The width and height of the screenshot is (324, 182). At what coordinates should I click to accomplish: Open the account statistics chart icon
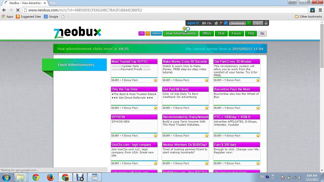(216, 23)
